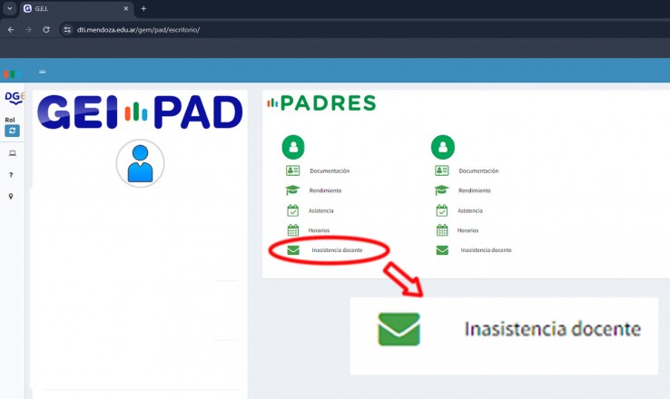
Task: Click the blue user profile picture
Action: coord(140,163)
